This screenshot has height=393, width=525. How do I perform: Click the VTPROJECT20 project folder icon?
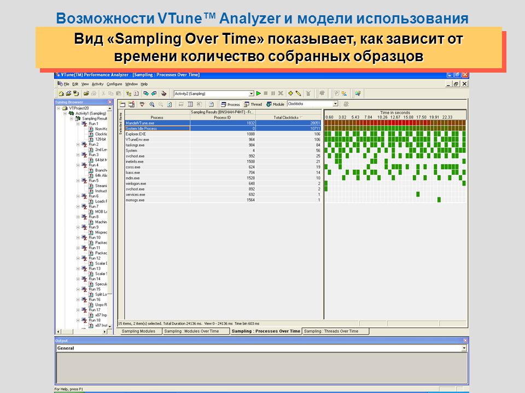tap(65, 108)
